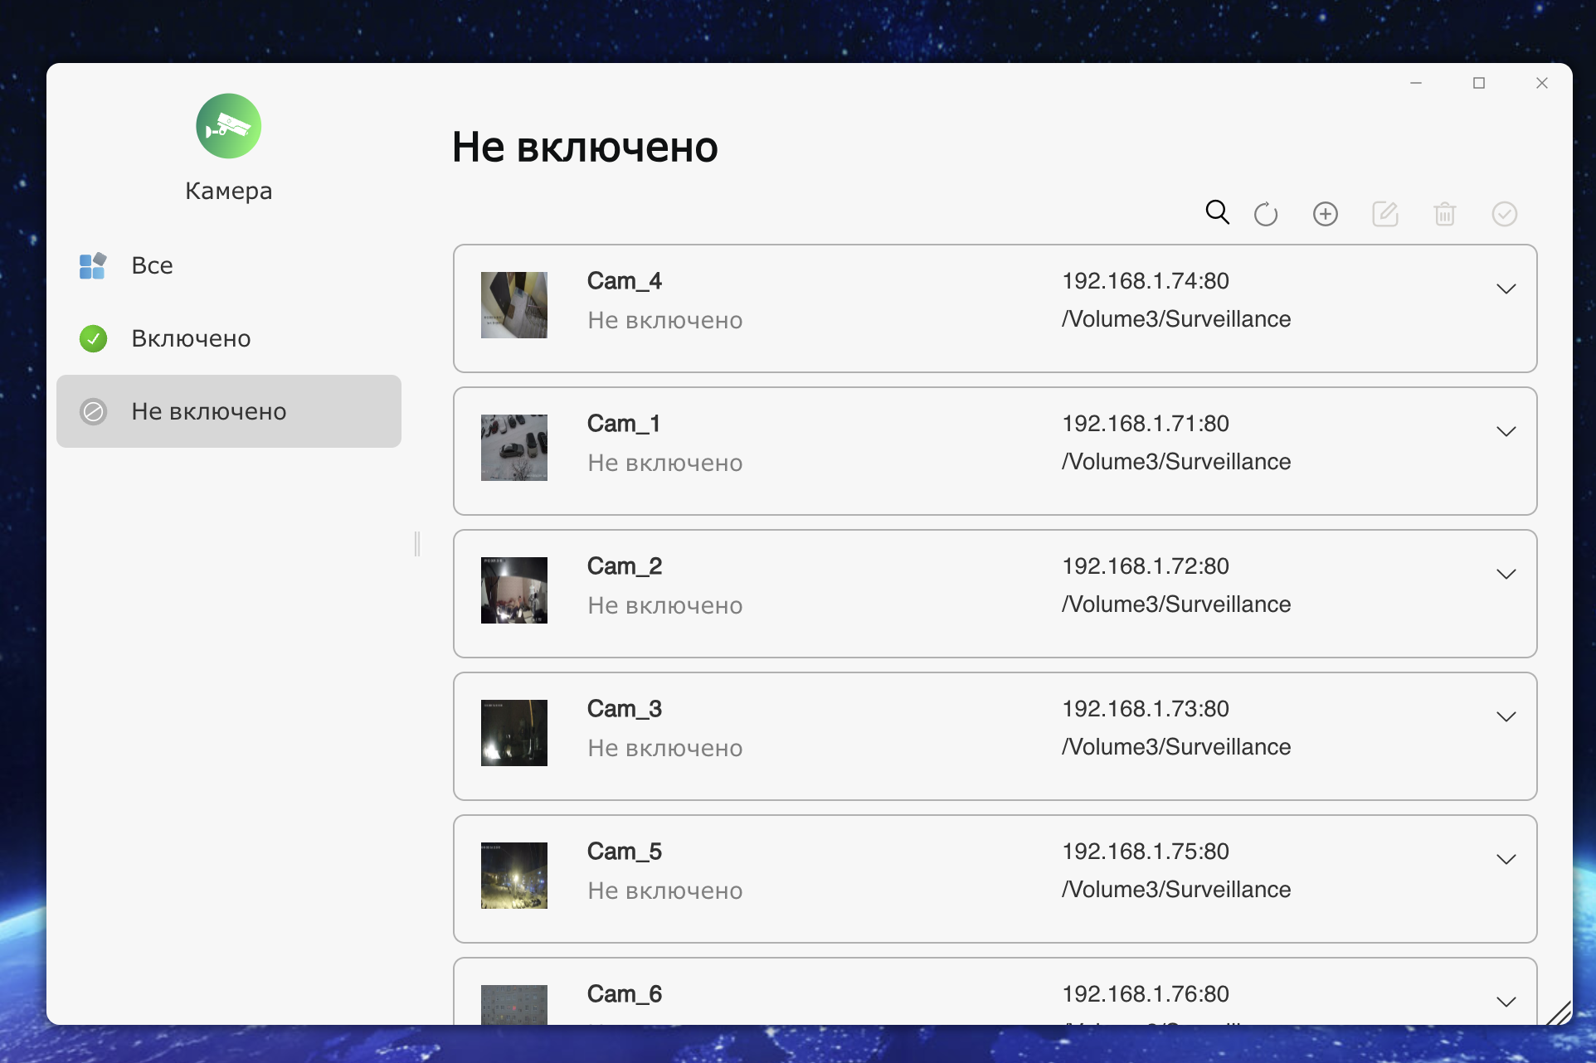Click Cam_2 snapshot thumbnail
The height and width of the screenshot is (1063, 1596).
514,590
